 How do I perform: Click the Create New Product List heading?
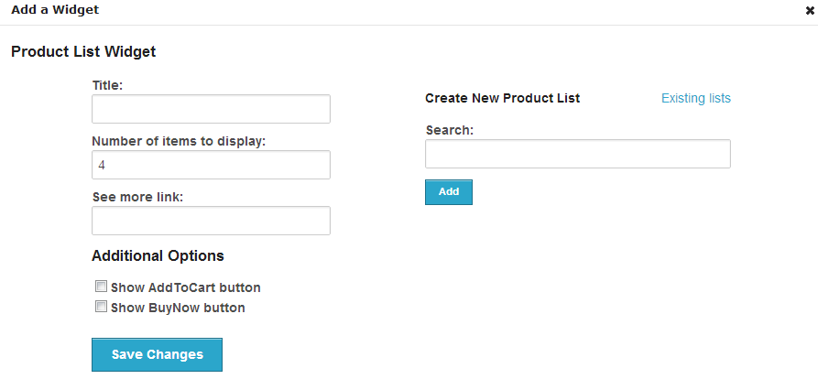(502, 98)
